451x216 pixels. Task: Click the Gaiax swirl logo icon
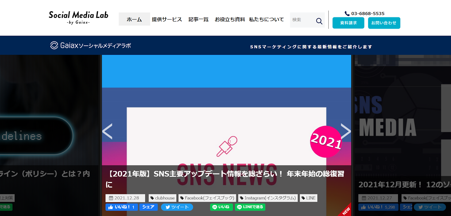coord(54,45)
